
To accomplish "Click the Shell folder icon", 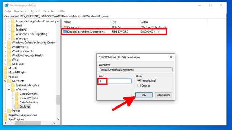I will coord(13,26).
